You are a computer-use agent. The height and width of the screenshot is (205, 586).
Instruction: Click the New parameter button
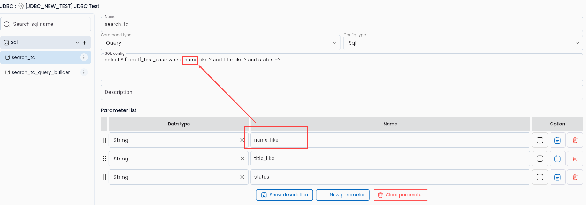(x=343, y=195)
